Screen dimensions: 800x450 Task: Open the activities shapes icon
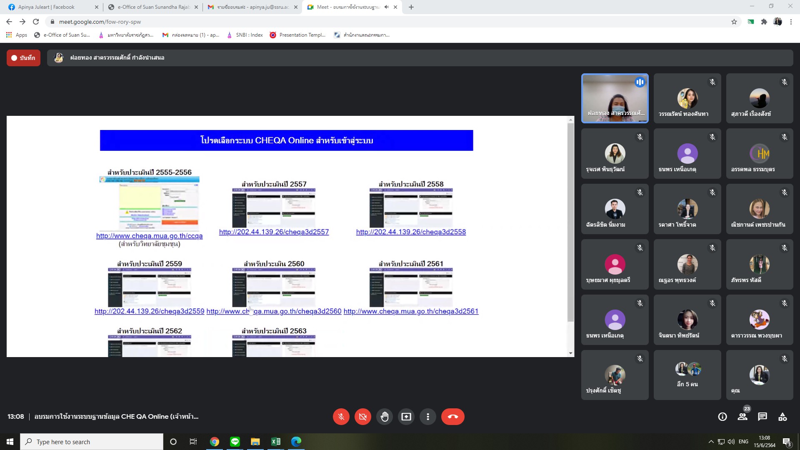(782, 417)
